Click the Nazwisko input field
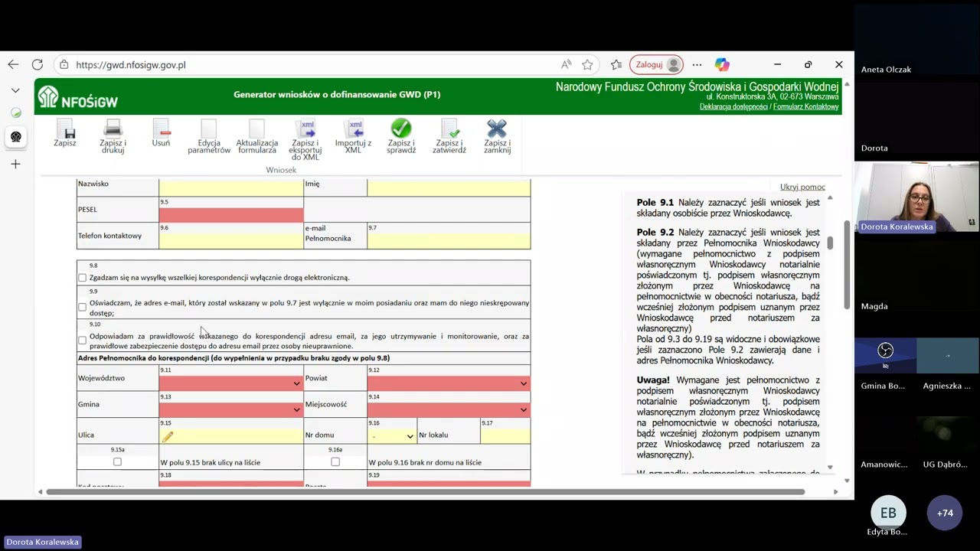 tap(231, 188)
